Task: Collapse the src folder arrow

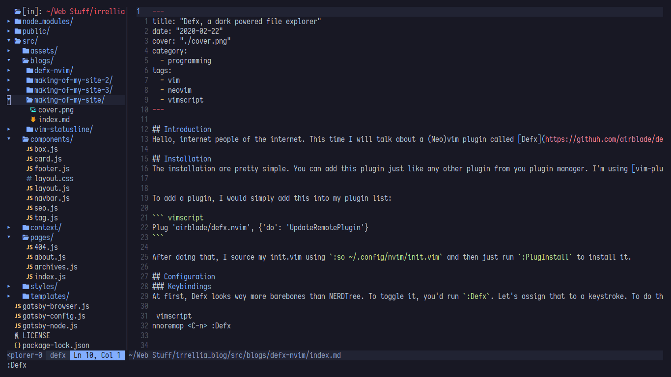Action: 9,41
